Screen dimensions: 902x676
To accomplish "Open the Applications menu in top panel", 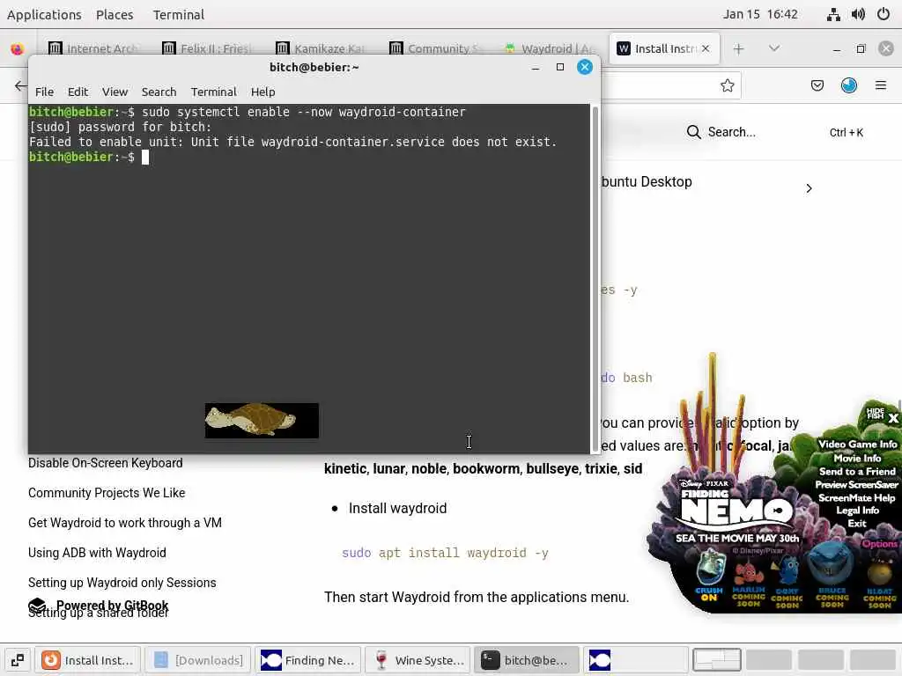I will tap(44, 14).
